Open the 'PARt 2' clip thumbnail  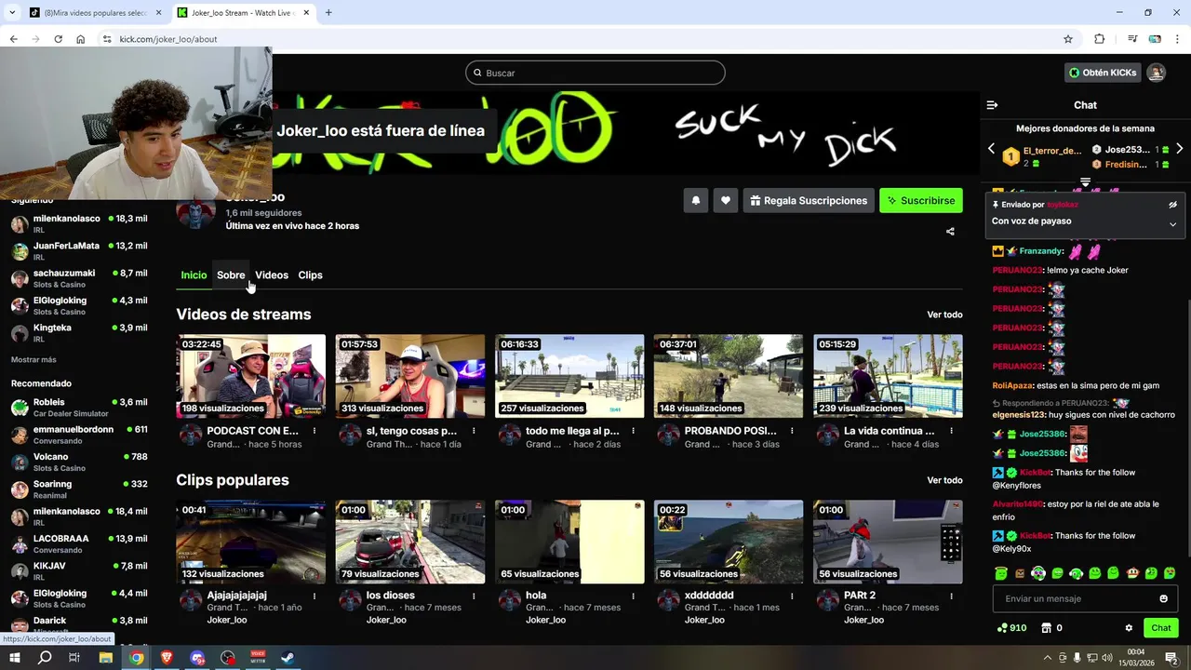click(888, 542)
